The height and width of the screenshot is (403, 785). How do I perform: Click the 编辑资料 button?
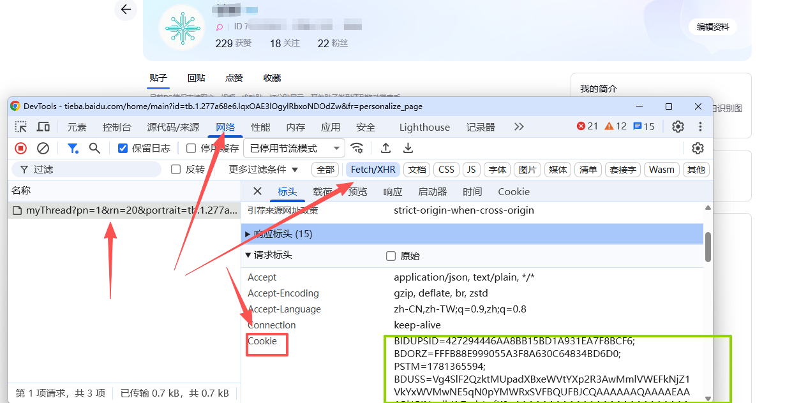click(713, 27)
